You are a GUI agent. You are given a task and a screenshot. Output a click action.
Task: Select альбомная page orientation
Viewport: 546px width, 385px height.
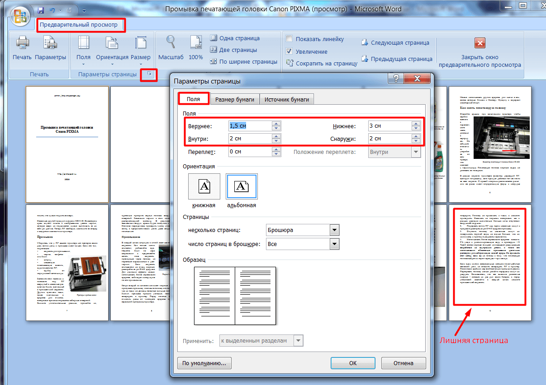click(x=242, y=186)
